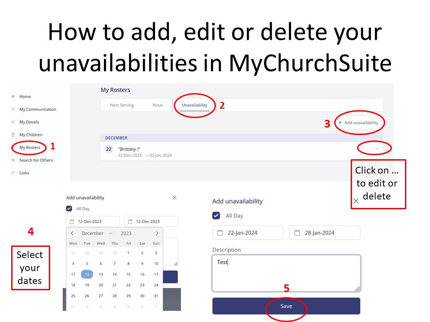Screen dimensions: 430x322
Task: Select December 1 in the calendar
Action: (129, 253)
